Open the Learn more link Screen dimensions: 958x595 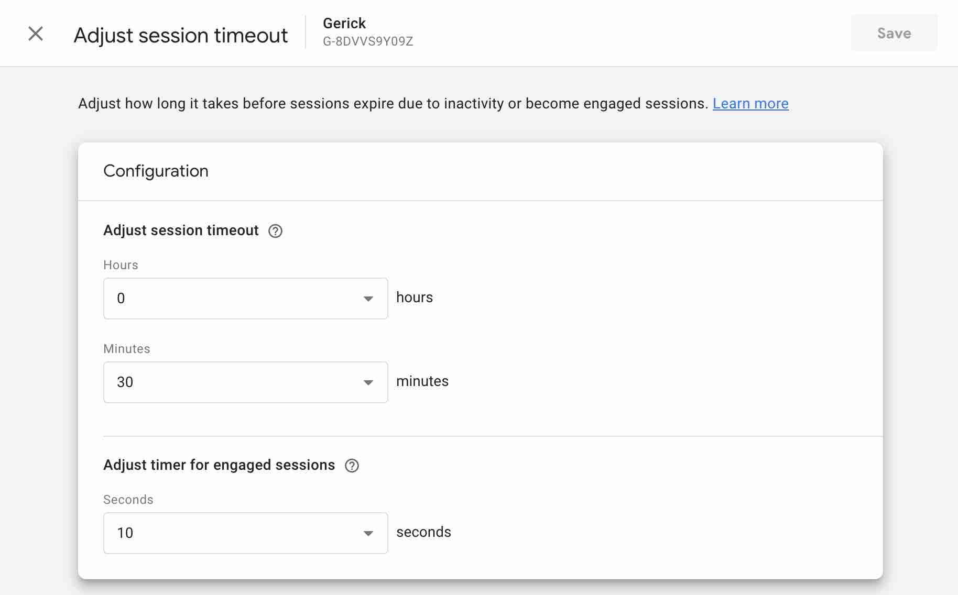point(750,104)
